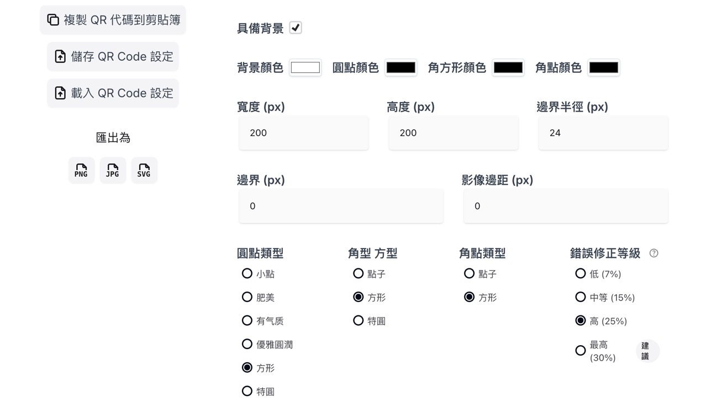Select 點子 under 角點類型
Image resolution: width=707 pixels, height=412 pixels.
(469, 273)
